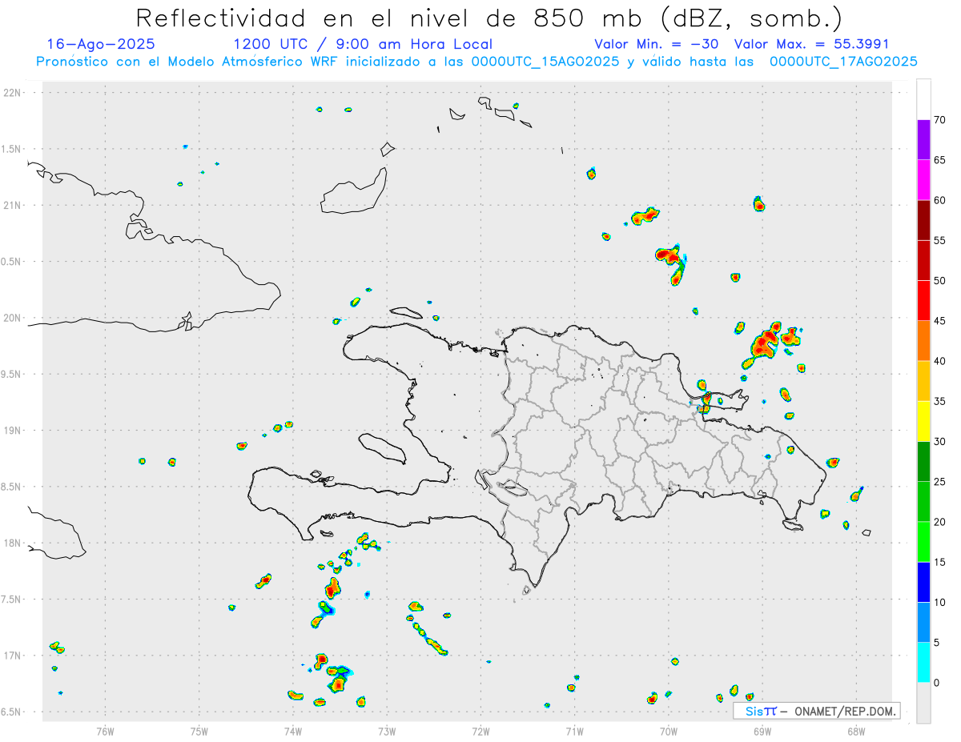Click the yellow 30-35 dBZ color bar segment

pos(923,421)
